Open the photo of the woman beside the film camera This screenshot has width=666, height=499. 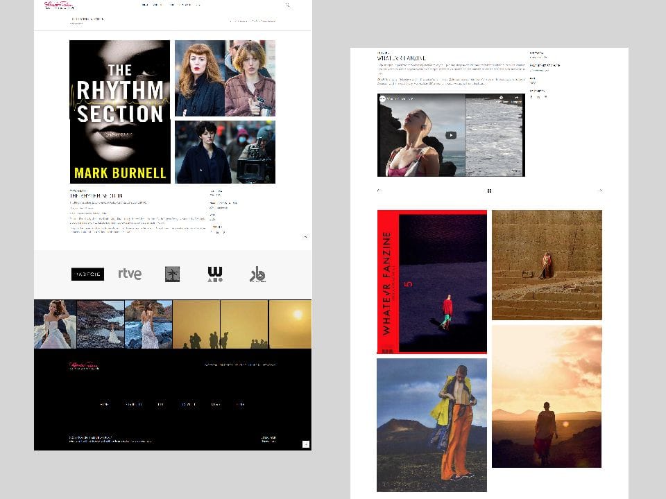(225, 152)
